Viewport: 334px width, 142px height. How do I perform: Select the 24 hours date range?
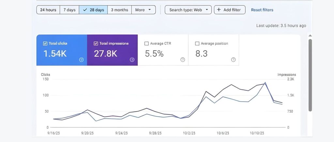[x=48, y=10]
